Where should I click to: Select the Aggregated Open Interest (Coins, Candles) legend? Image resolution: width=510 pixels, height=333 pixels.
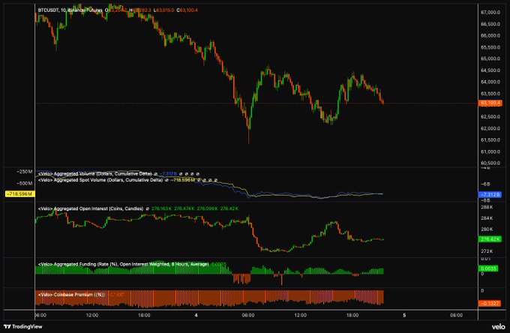coord(91,208)
